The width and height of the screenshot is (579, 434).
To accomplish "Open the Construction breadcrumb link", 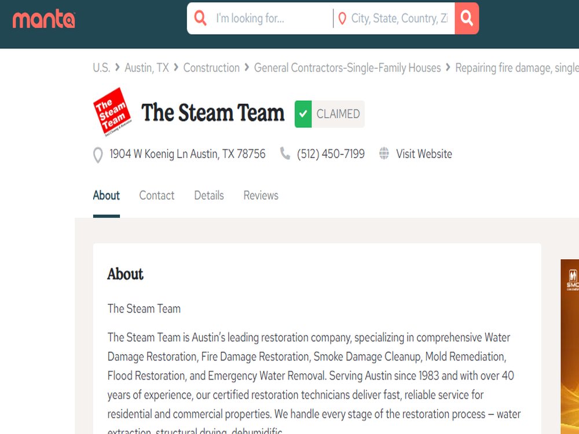I will coord(211,68).
